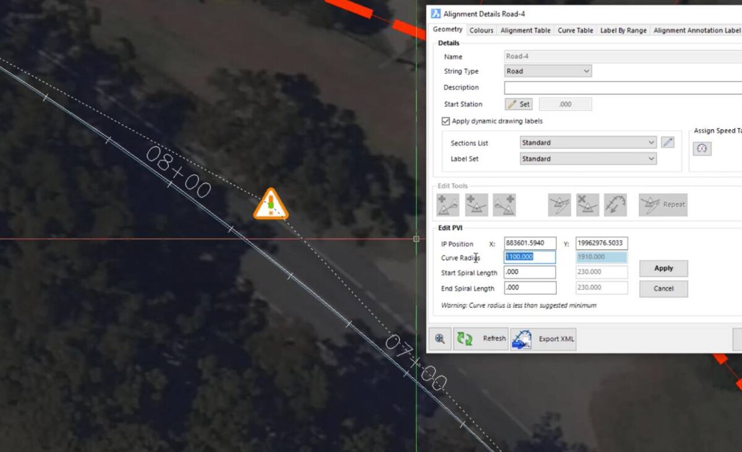This screenshot has height=452, width=742.
Task: Click the warning triangle on the alignment
Action: click(x=272, y=204)
